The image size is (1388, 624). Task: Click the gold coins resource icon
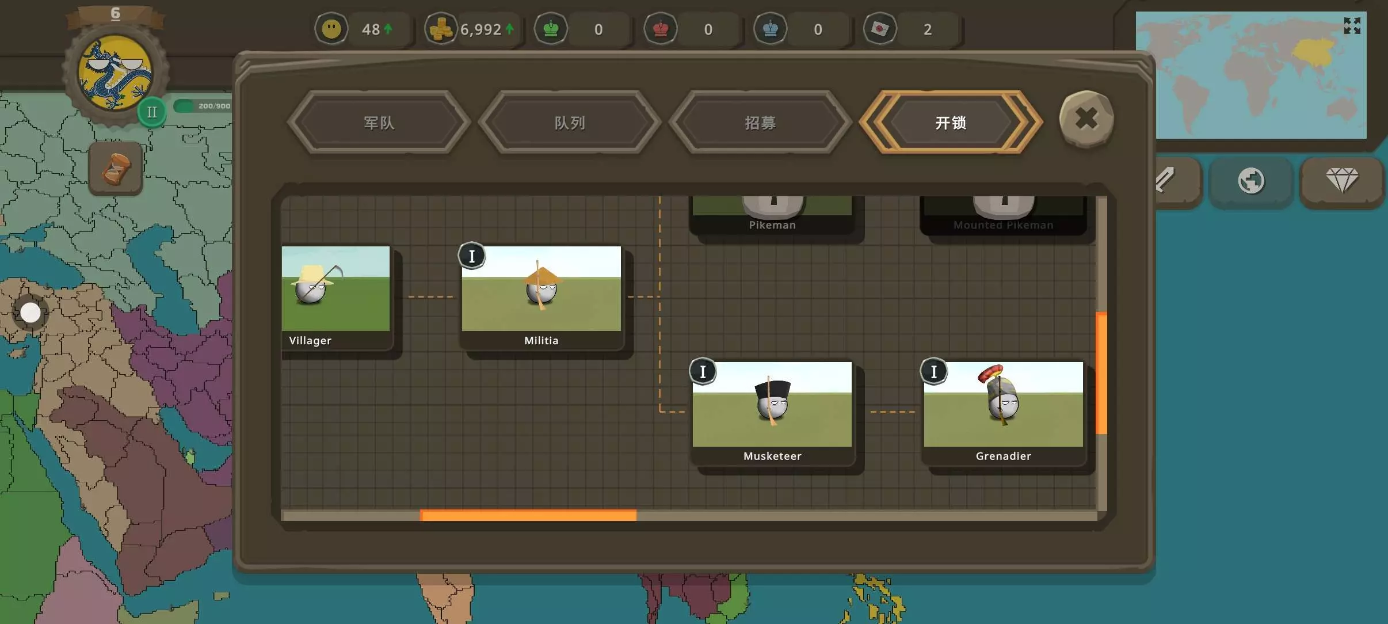coord(441,29)
